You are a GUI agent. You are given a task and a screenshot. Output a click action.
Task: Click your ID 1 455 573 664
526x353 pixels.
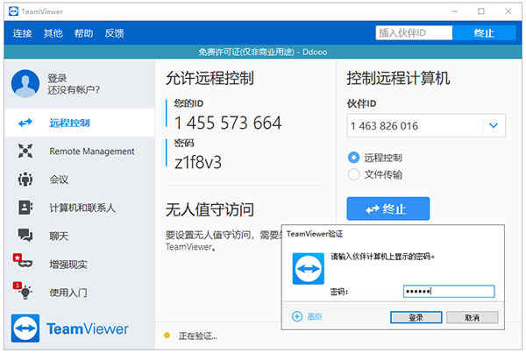pos(228,123)
